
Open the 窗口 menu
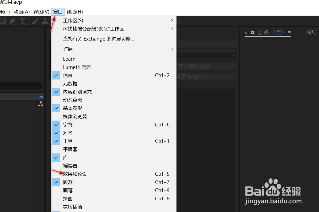tap(58, 12)
